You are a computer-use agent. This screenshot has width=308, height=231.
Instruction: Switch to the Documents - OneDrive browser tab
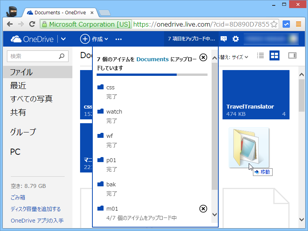tap(58, 12)
